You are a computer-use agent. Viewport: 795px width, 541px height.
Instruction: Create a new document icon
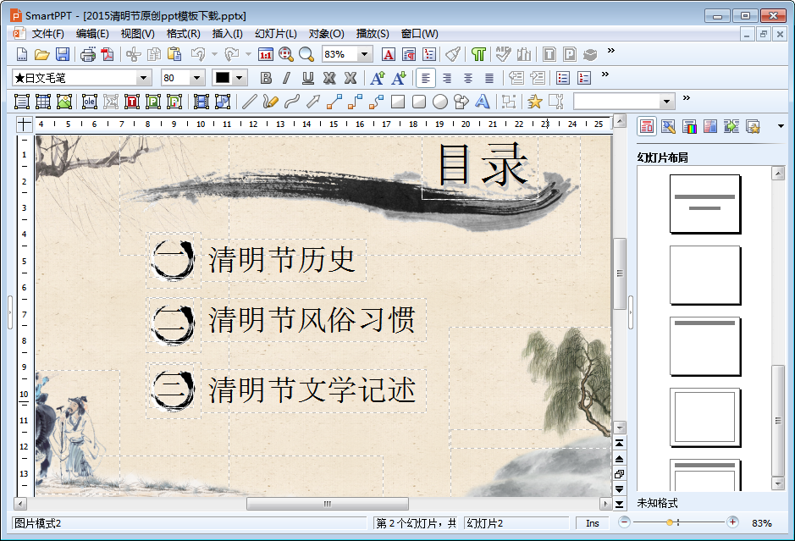click(22, 54)
